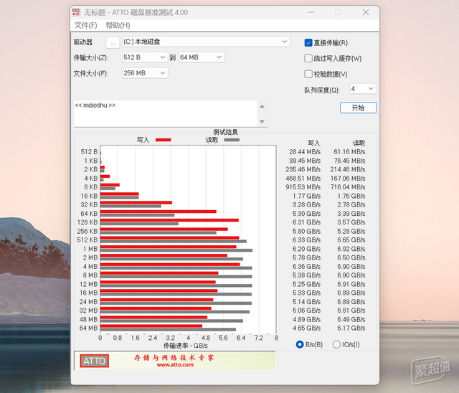Open the 队列深度 queue depth dropdown
This screenshot has height=393, width=459.
tap(362, 89)
